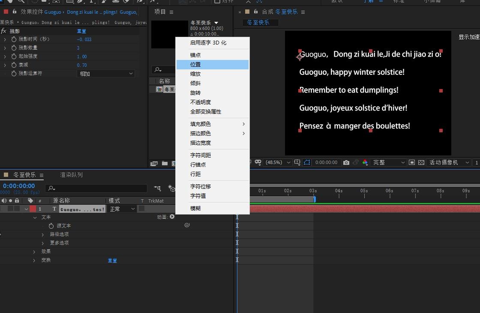This screenshot has width=480, height=313.
Task: Choose 位置 in the animate context menu
Action: [x=213, y=64]
